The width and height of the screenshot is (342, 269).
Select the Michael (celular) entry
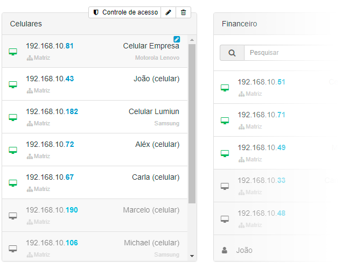[151, 243]
